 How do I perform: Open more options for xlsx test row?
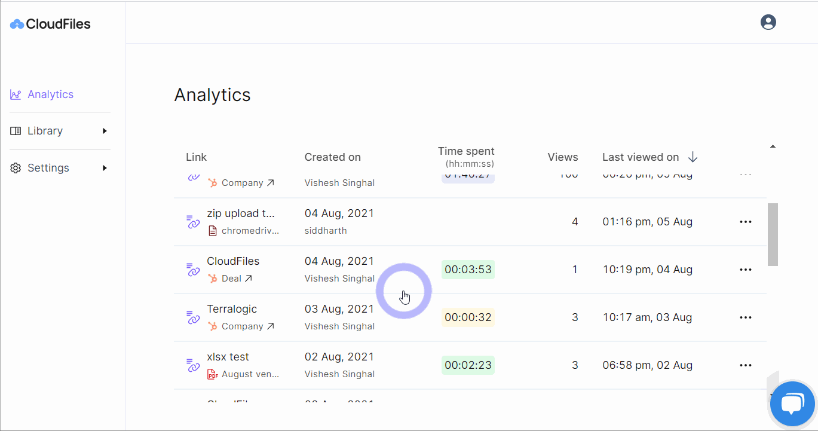(x=745, y=365)
